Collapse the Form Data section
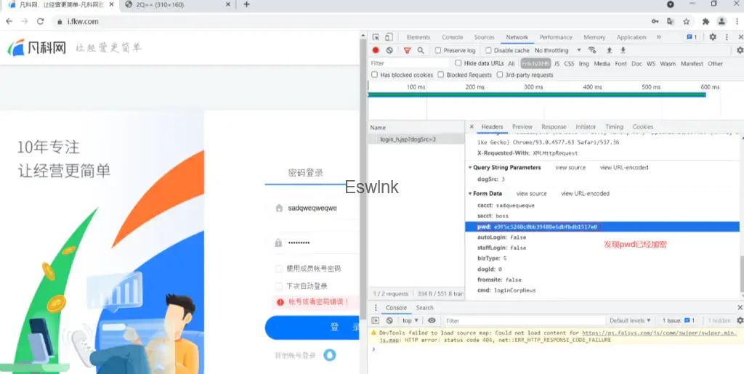 tap(470, 194)
